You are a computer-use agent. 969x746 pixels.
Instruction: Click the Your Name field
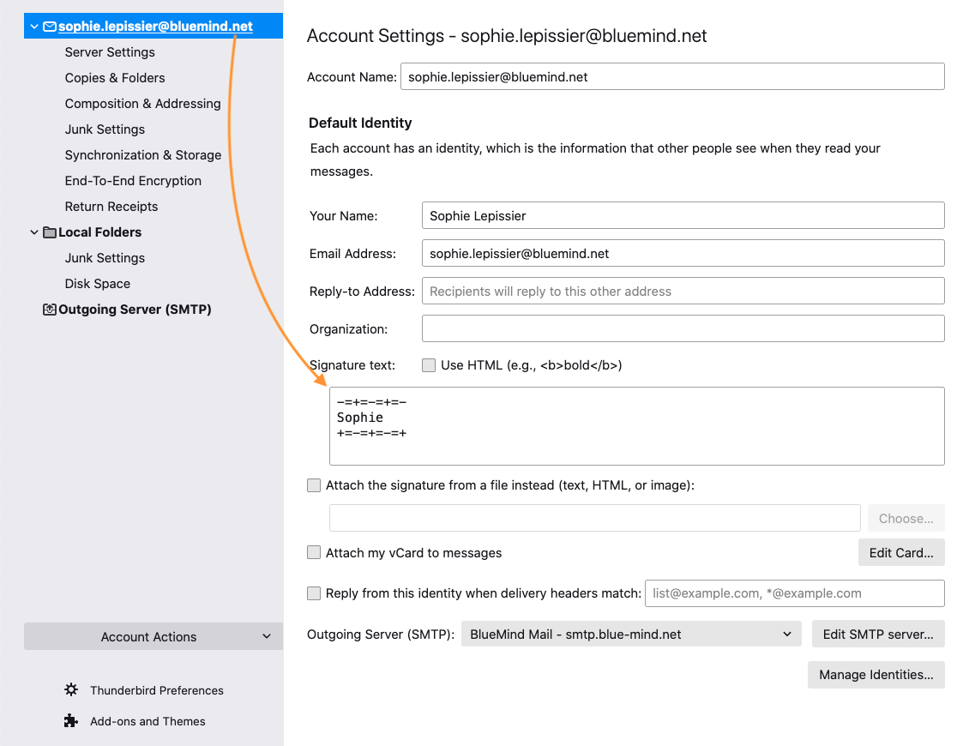coord(683,216)
